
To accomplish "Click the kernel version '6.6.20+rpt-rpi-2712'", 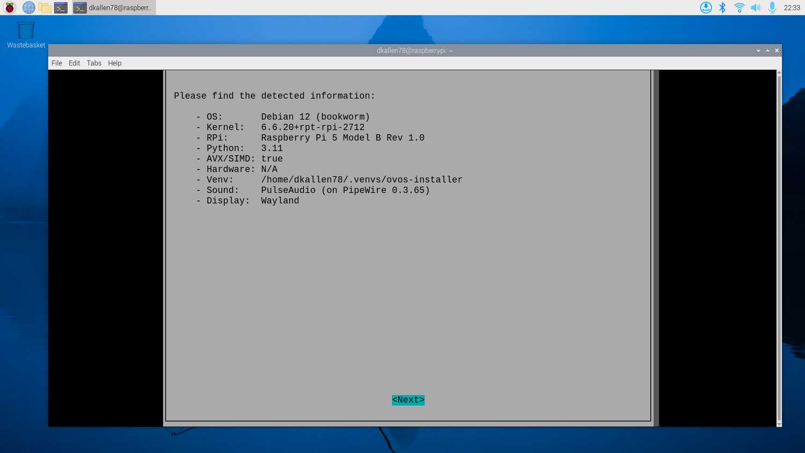I will pos(313,127).
